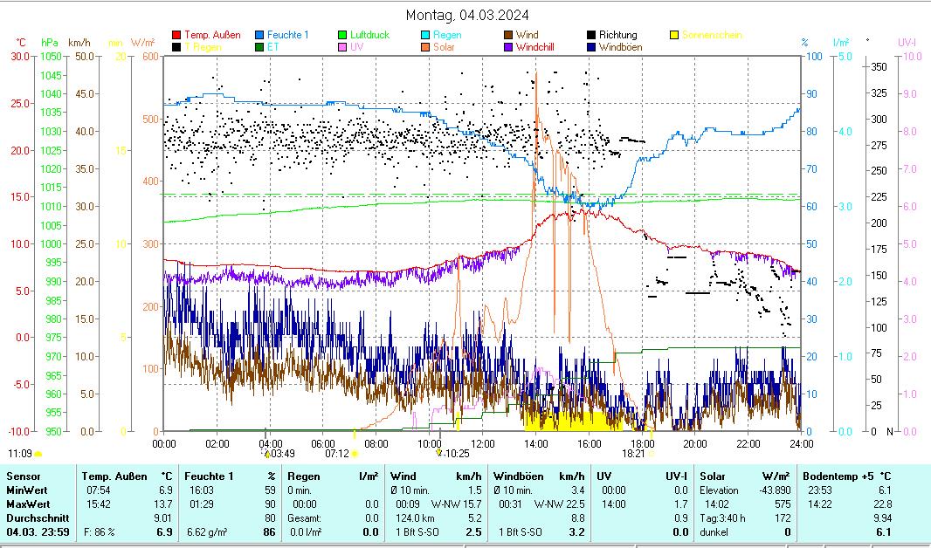Viewport: 931px width, 548px height.
Task: Click the purple Windchill legend square
Action: click(x=508, y=48)
